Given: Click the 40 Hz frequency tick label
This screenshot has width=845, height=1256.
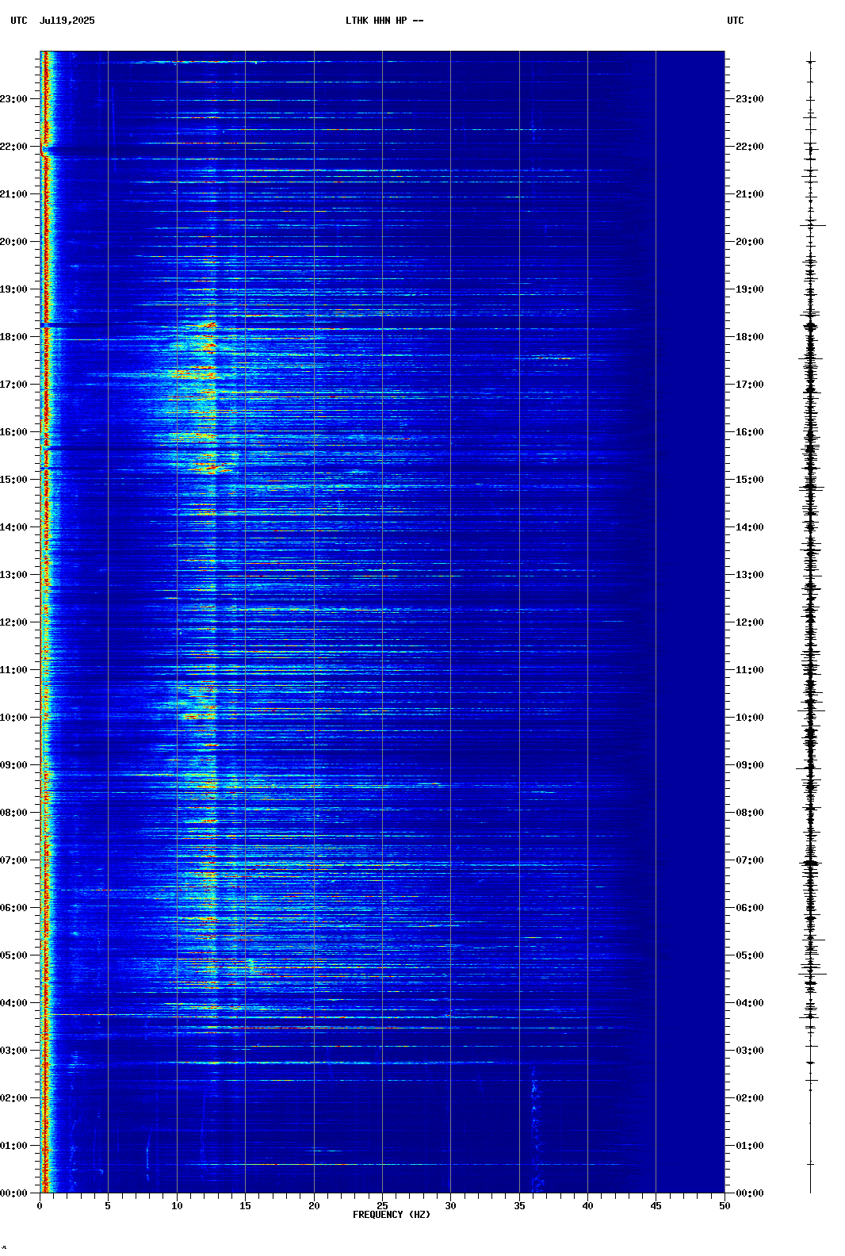Looking at the screenshot, I should (x=587, y=1206).
